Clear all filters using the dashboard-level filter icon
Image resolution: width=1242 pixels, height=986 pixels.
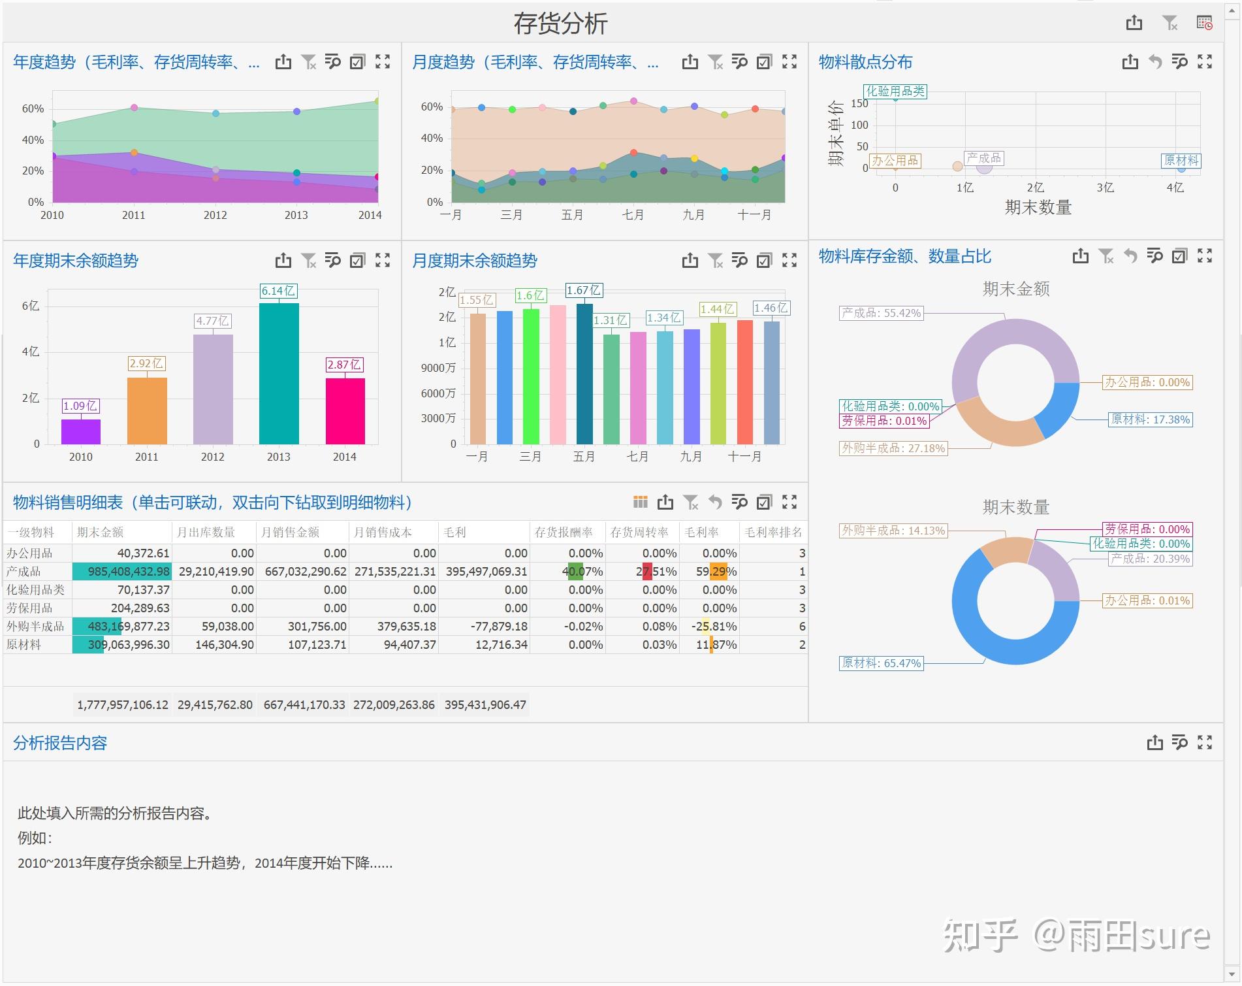point(1170,23)
